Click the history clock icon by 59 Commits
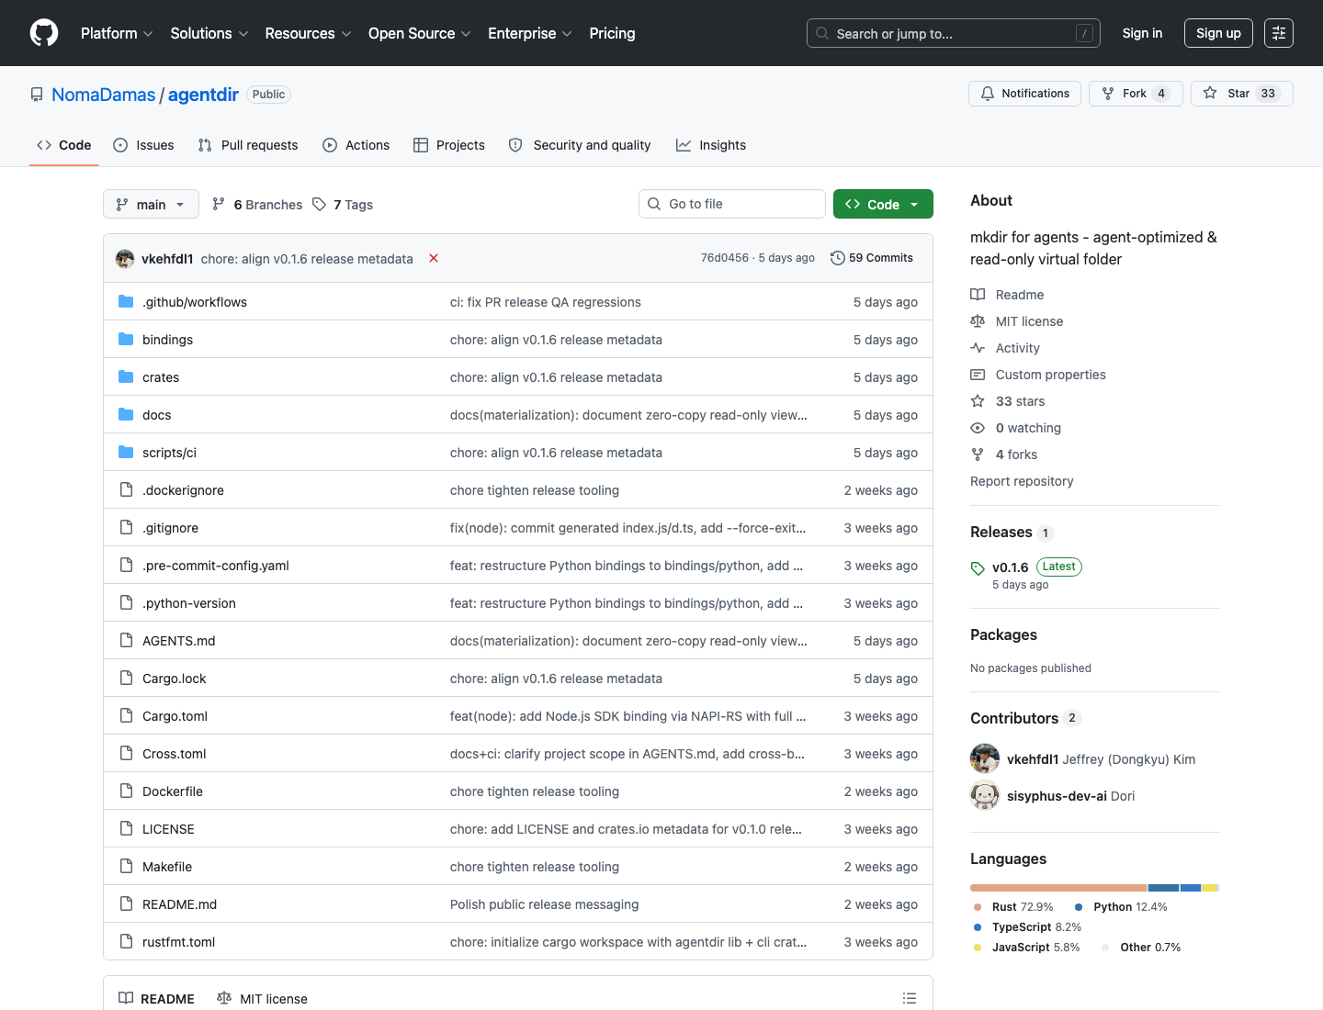Screen dimensions: 1323x1010 tap(837, 258)
